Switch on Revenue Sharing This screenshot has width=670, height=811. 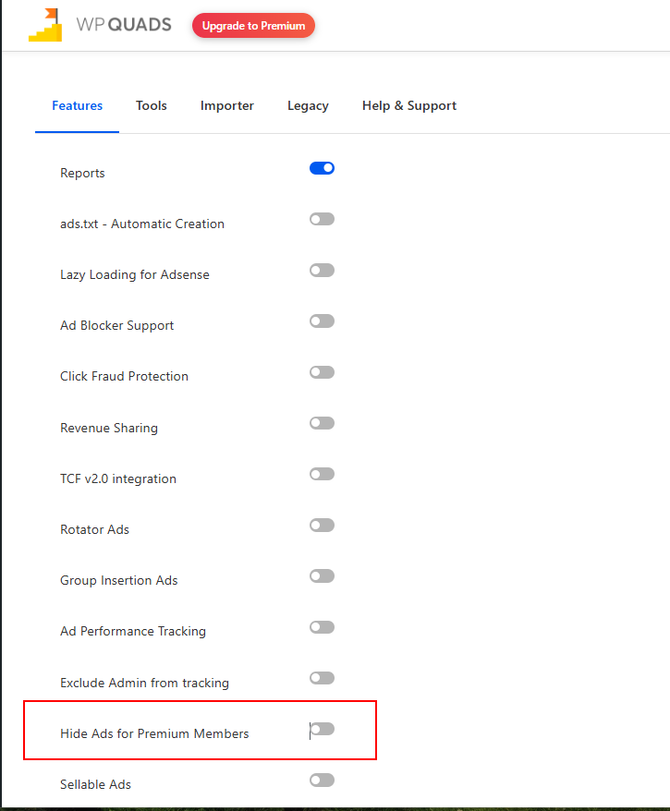click(x=322, y=423)
